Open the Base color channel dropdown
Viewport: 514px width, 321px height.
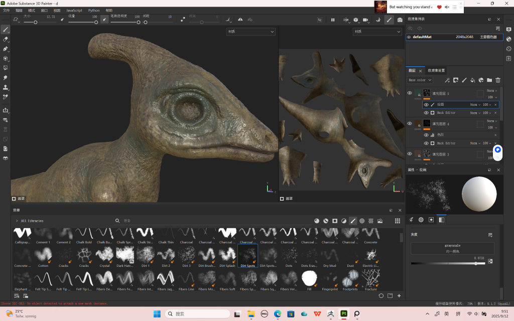pyautogui.click(x=420, y=80)
